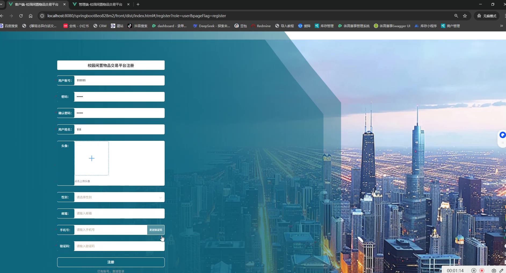Reload the page with the refresh icon
This screenshot has height=273, width=506.
pyautogui.click(x=21, y=16)
